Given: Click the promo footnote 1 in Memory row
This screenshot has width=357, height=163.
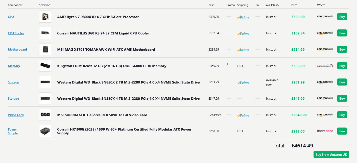Looking at the screenshot, I should click(227, 64).
